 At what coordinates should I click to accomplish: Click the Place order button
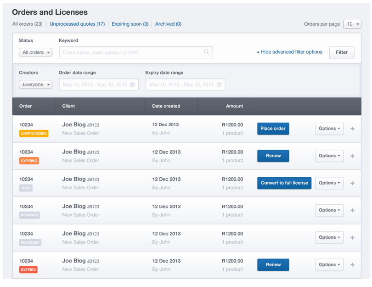point(273,129)
